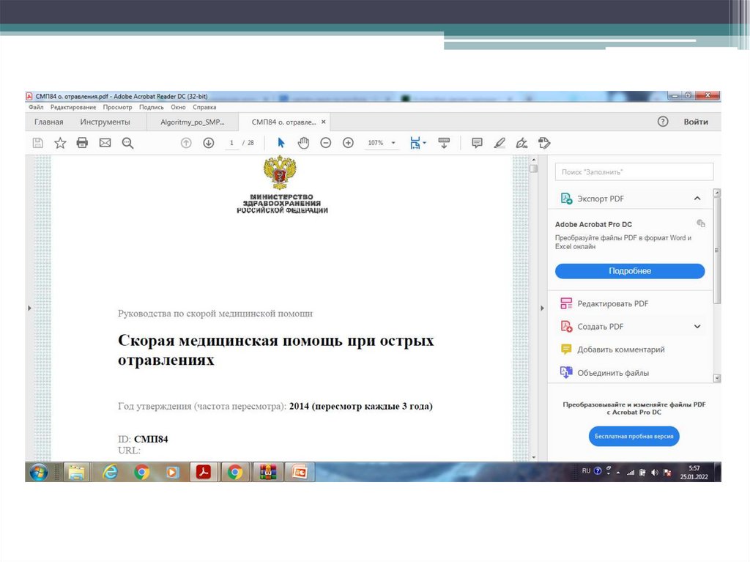Select the Hand pan tool
The image size is (750, 562).
[303, 143]
